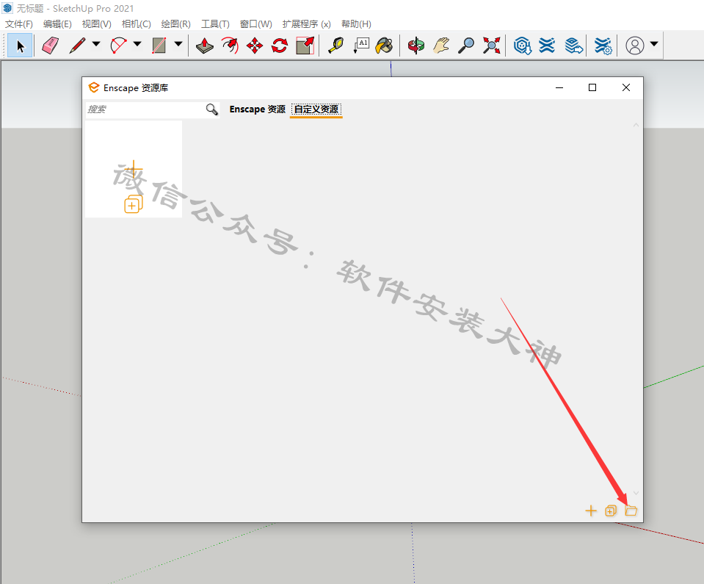Click the search magnifier icon

pos(212,109)
